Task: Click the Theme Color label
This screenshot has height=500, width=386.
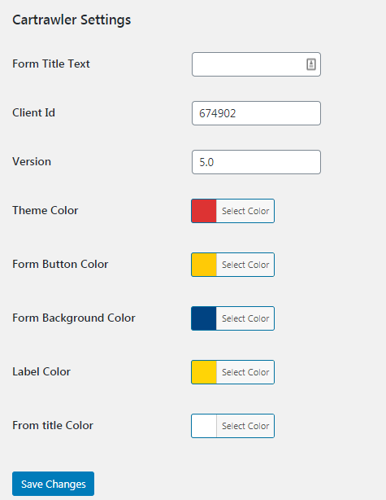Action: point(46,210)
